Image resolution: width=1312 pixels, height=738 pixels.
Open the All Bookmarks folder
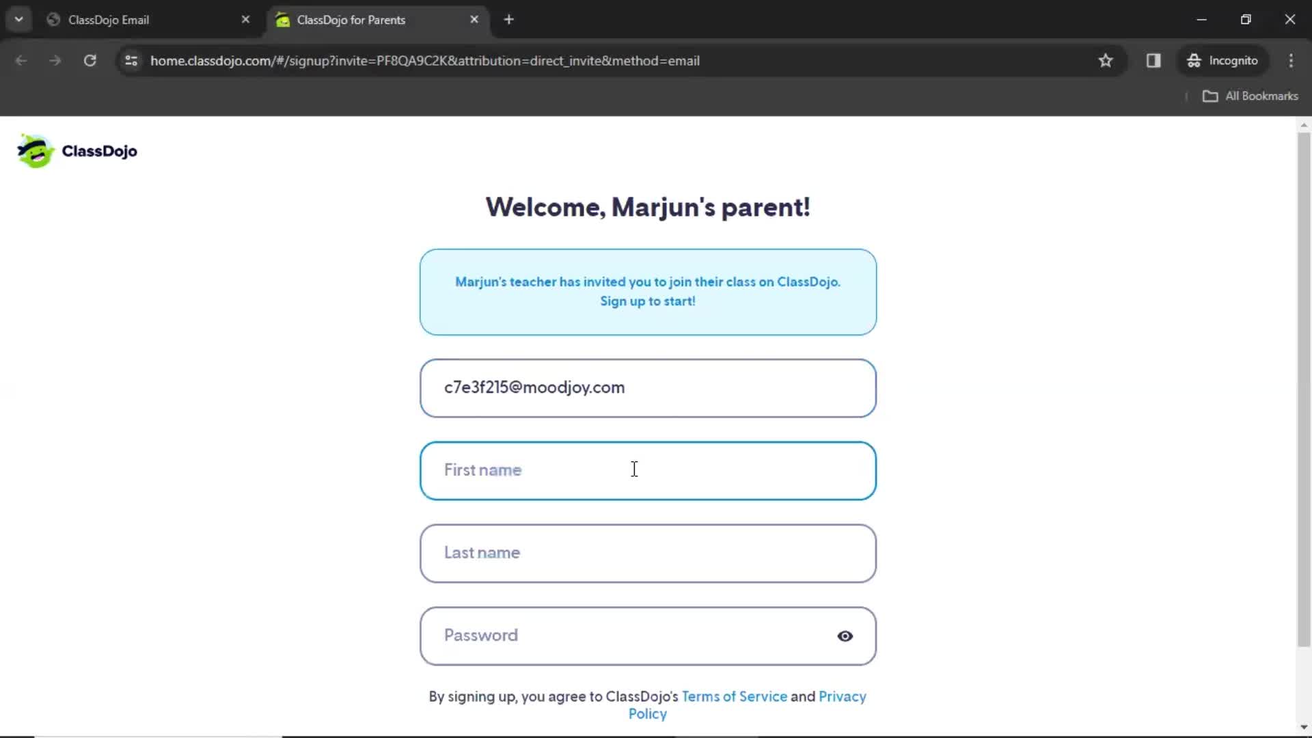tap(1250, 96)
